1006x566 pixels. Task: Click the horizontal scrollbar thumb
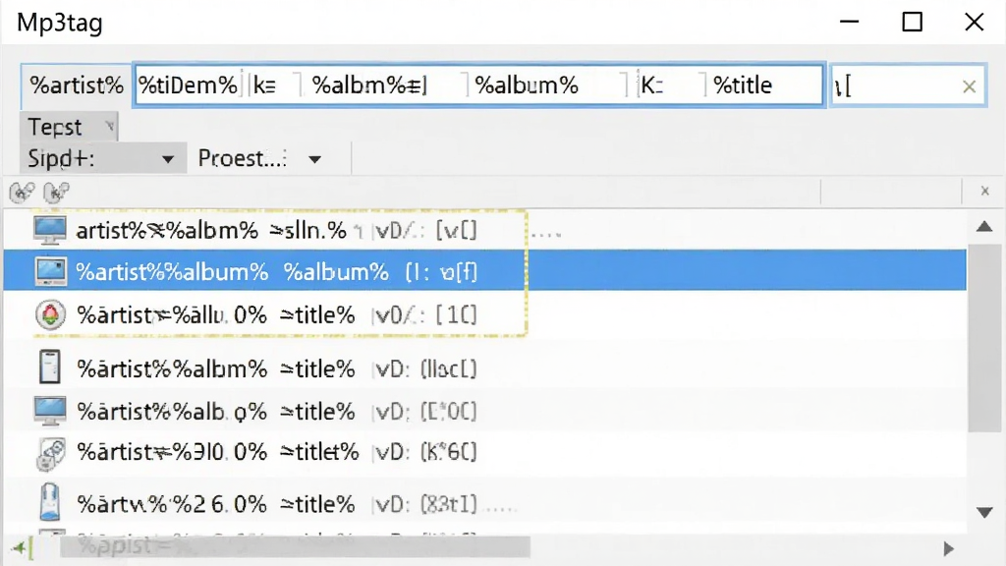[x=295, y=547]
